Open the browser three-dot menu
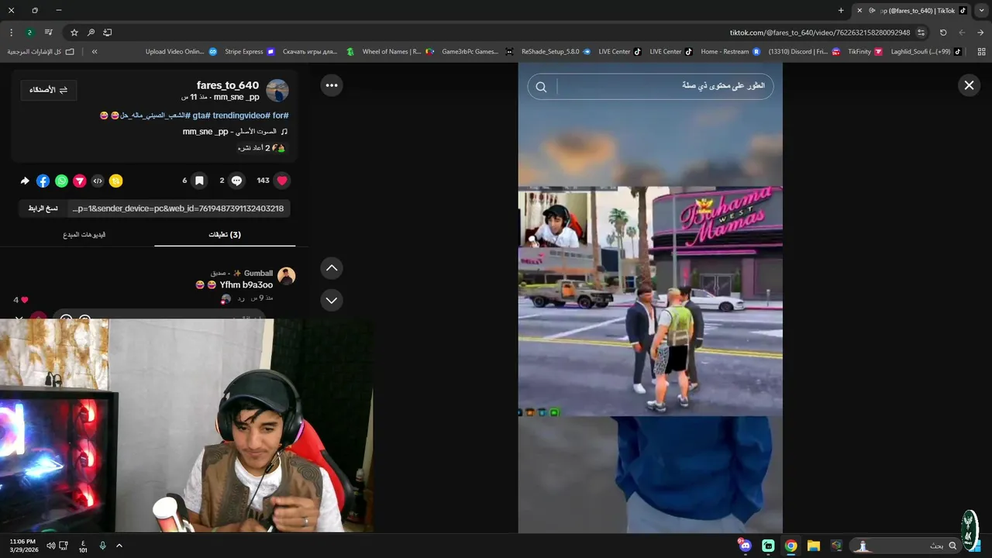 click(x=11, y=33)
